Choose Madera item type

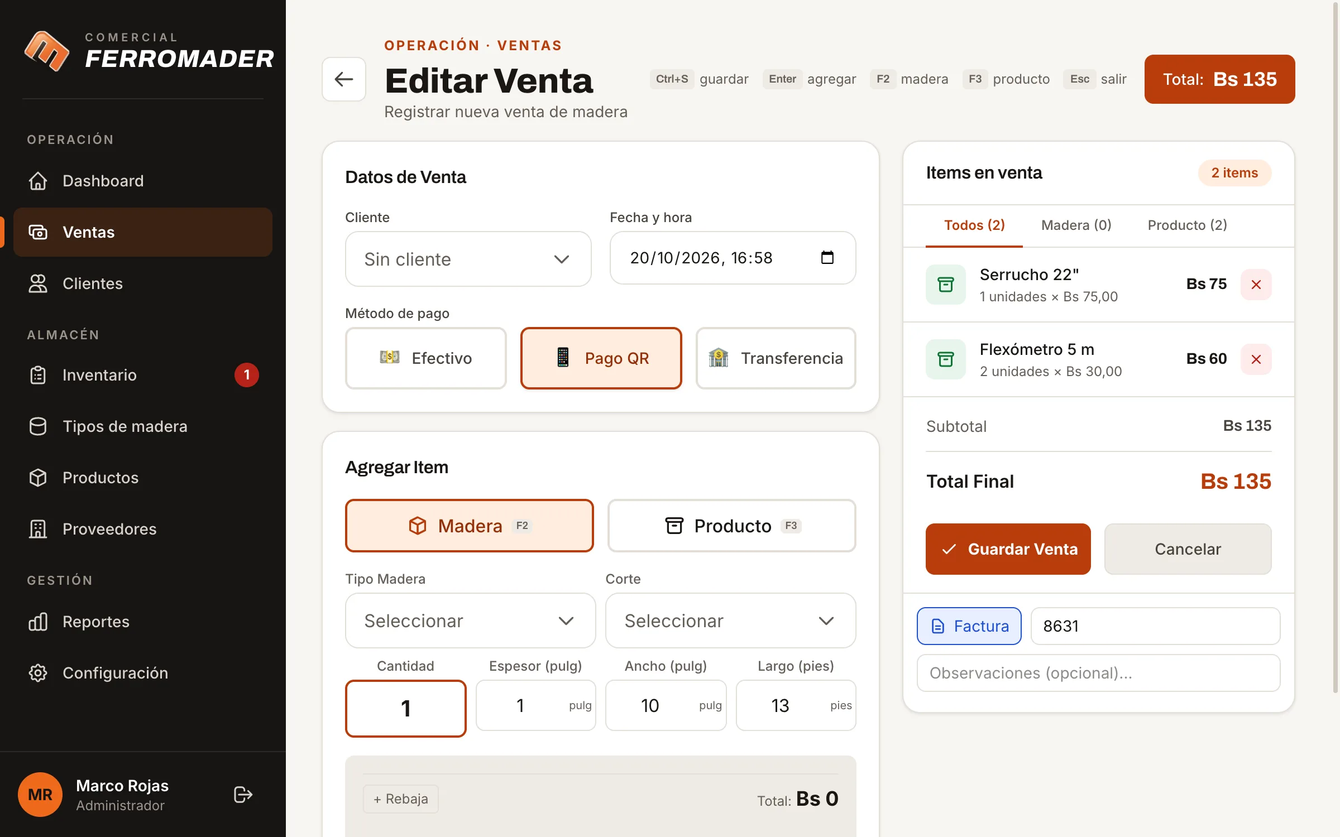pyautogui.click(x=470, y=526)
